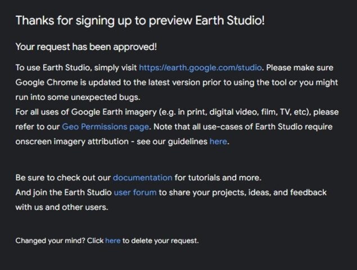Click 'to delete your request.' text
Screen dimensions: 357x270
(160, 241)
